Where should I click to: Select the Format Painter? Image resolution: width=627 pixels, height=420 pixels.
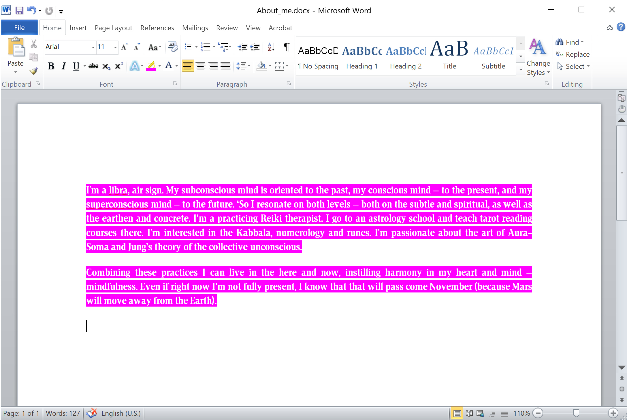pyautogui.click(x=33, y=71)
